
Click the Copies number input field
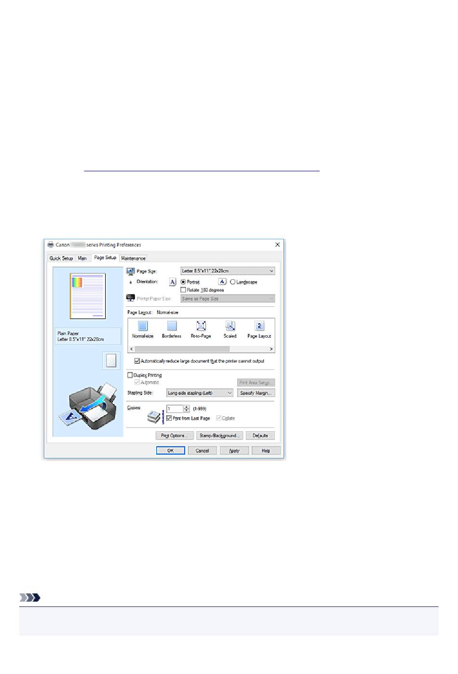tap(175, 409)
